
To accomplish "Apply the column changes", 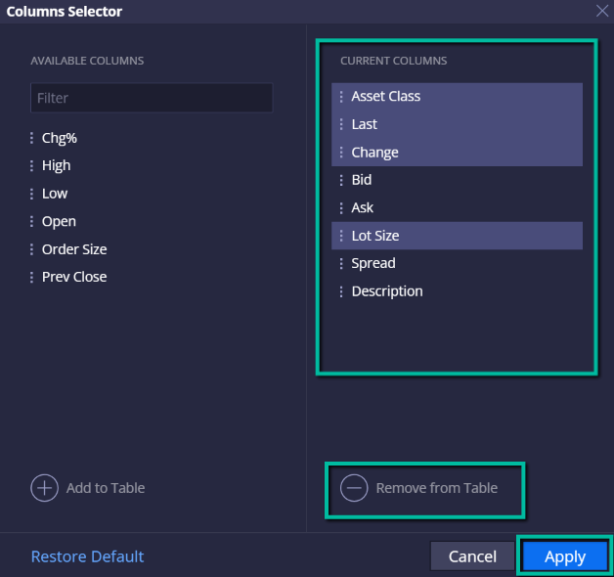I will [565, 556].
